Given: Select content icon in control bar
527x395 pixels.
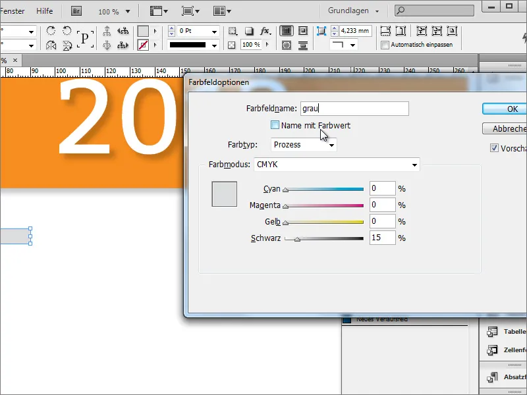Looking at the screenshot, I should click(107, 45).
